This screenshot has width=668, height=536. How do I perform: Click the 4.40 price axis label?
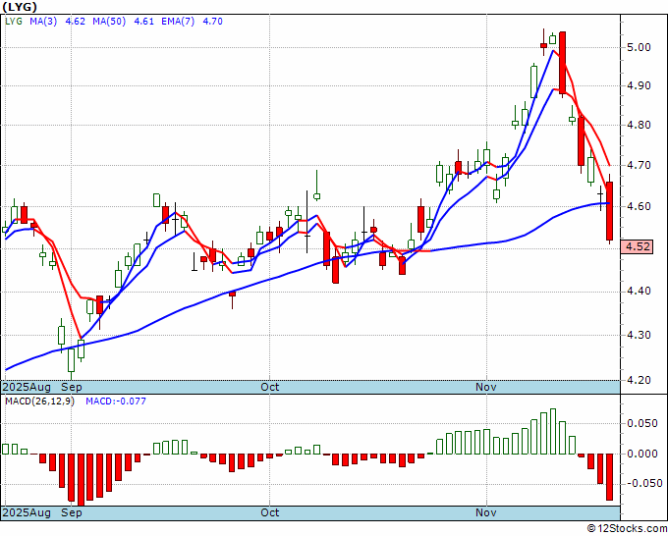tap(639, 292)
